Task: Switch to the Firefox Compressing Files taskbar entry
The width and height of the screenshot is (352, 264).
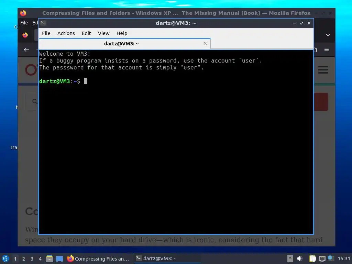Action: tap(98, 258)
